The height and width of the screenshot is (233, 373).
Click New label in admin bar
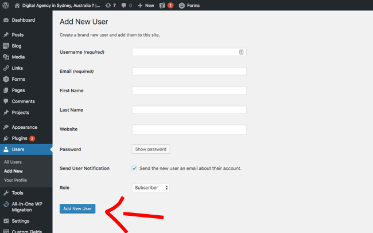tap(150, 5)
